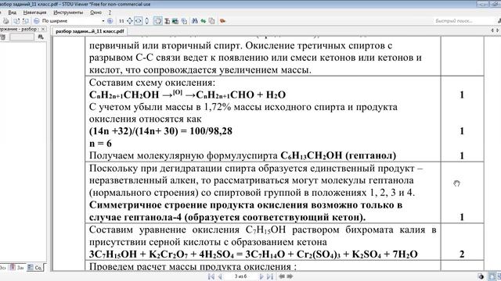This screenshot has width=501, height=281.
Task: Click the page number field 3 из 6
Action: coord(240,276)
